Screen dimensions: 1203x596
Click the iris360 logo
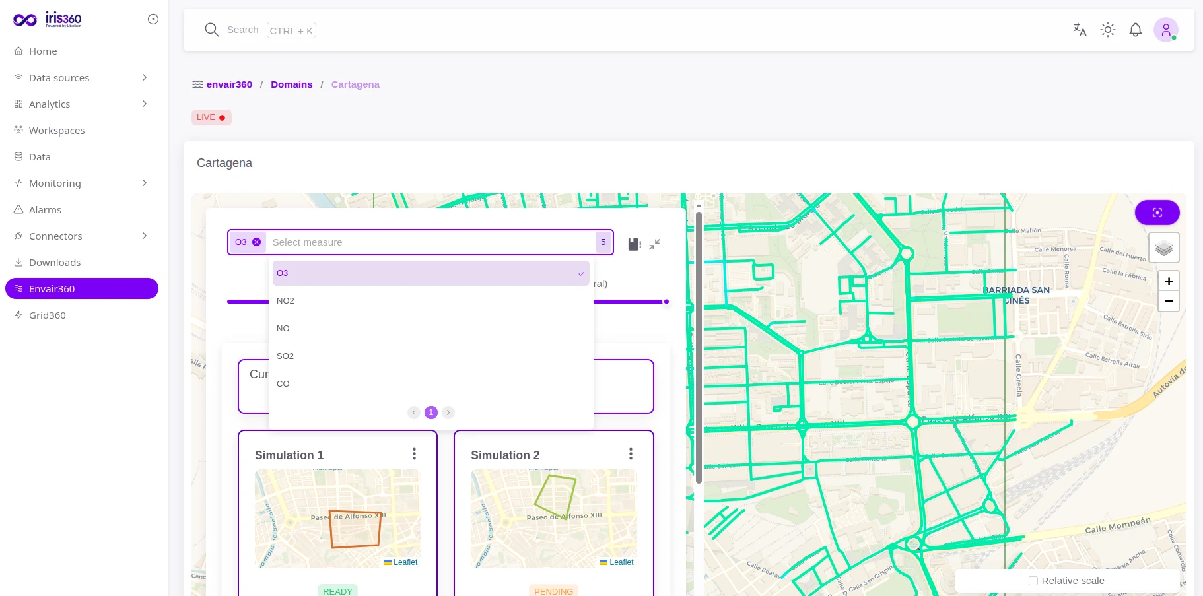(x=47, y=19)
